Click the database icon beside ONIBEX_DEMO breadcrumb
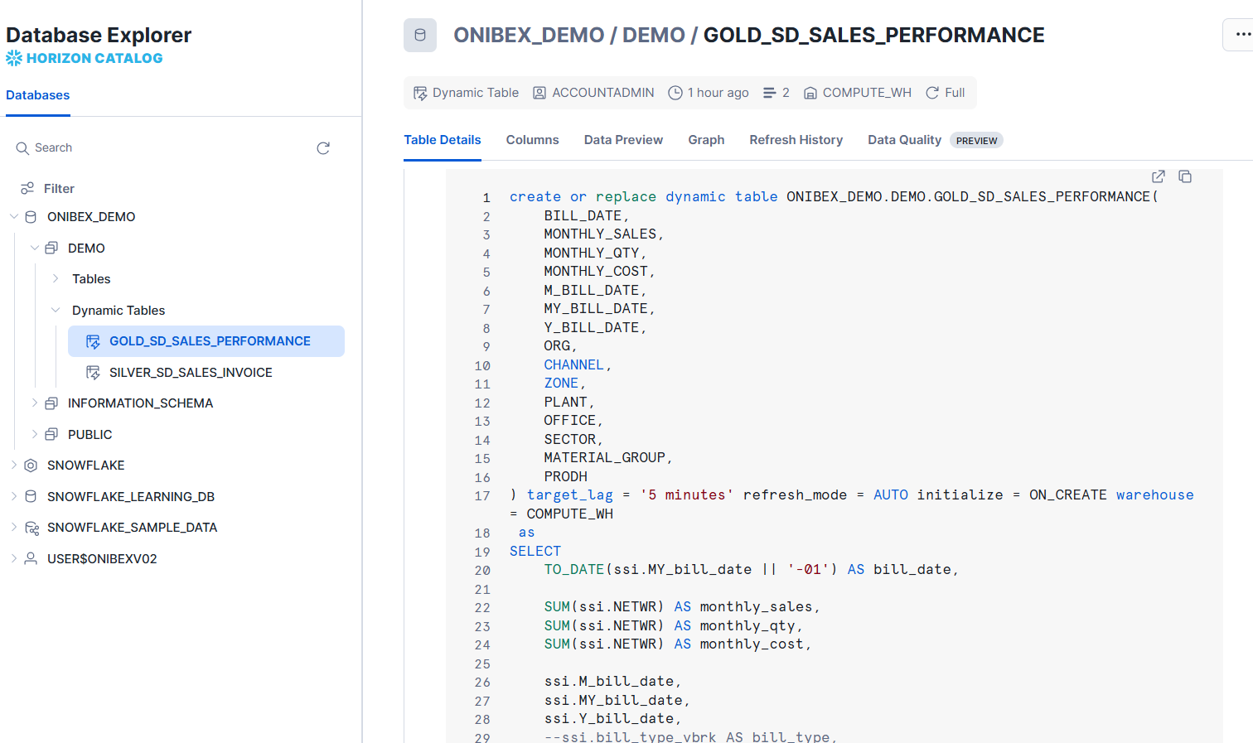The image size is (1253, 743). 420,36
